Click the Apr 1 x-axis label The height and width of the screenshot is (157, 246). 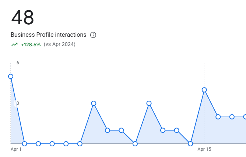point(16,149)
